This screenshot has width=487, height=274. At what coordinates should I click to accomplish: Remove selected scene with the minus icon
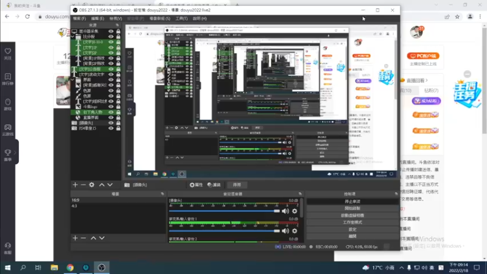[83, 238]
